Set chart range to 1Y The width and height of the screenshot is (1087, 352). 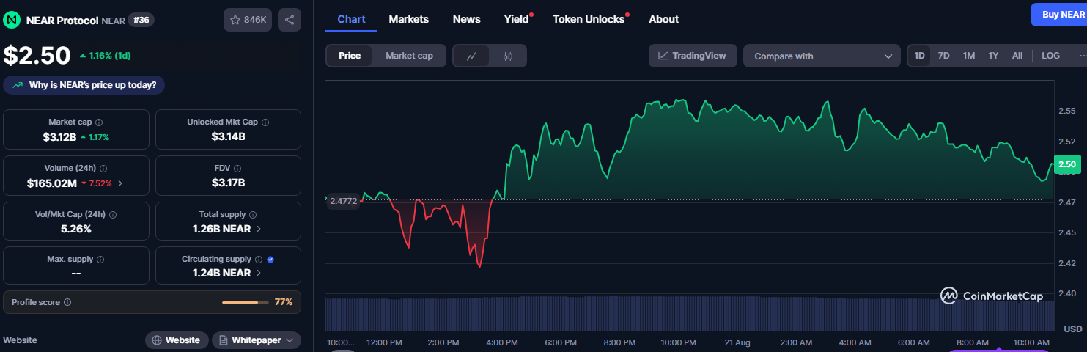pyautogui.click(x=993, y=56)
